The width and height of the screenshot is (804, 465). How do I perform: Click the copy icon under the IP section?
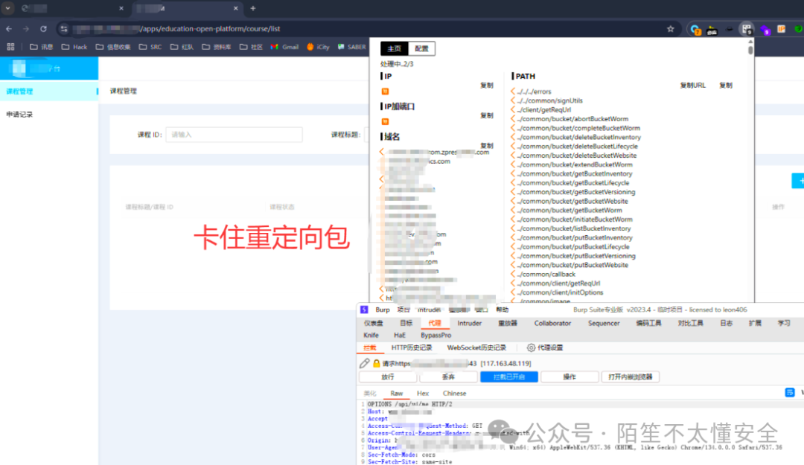click(486, 85)
